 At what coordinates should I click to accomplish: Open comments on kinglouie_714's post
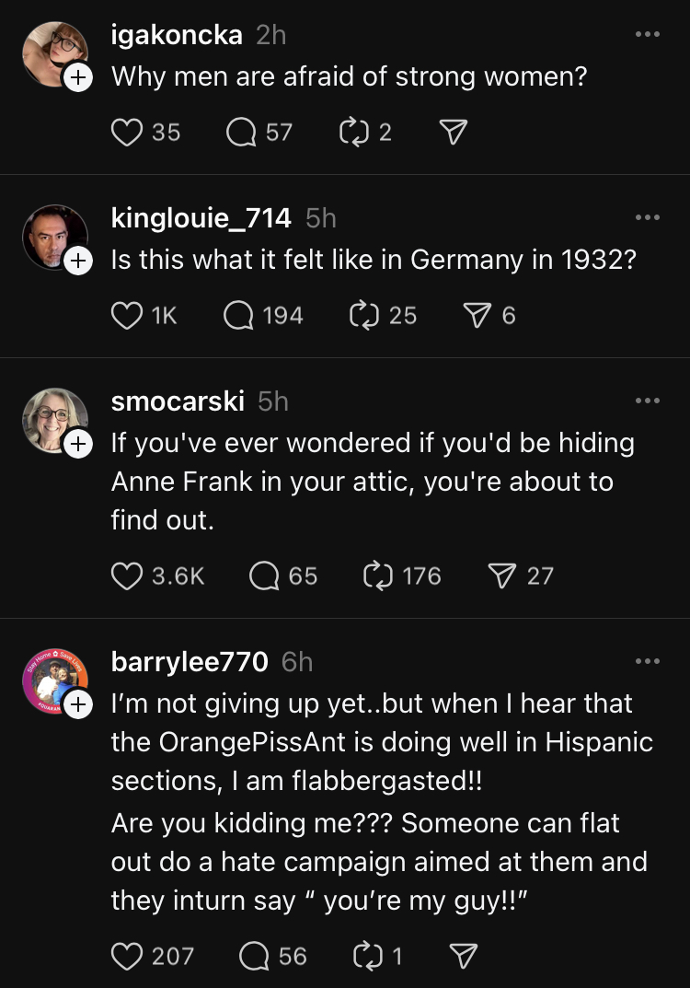click(x=239, y=316)
